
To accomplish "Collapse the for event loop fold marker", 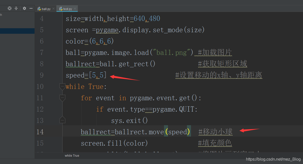I will point(62,98).
